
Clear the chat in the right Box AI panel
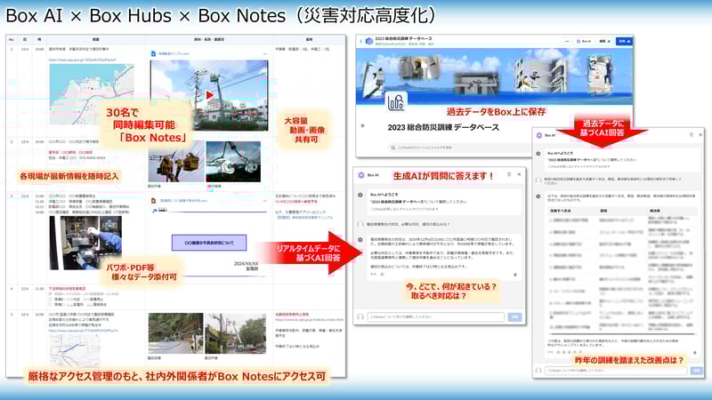tap(692, 135)
